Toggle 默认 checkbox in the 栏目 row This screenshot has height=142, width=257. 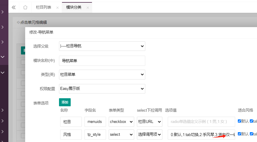[239, 121]
